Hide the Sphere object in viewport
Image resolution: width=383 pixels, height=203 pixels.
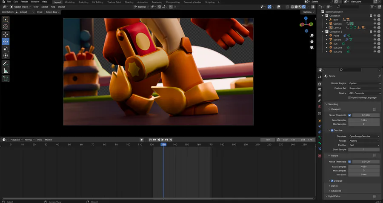click(375, 40)
